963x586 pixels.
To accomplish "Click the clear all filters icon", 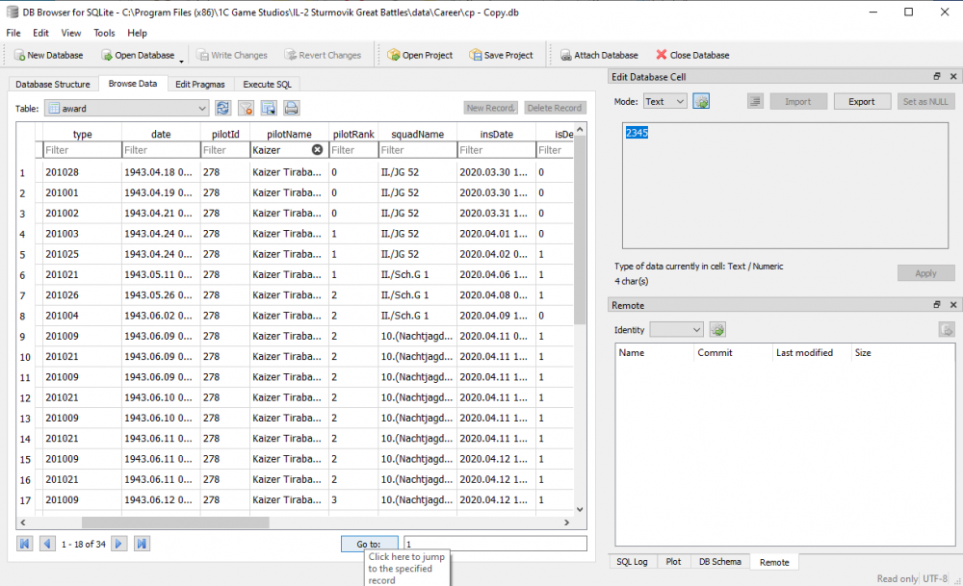I will coord(247,109).
